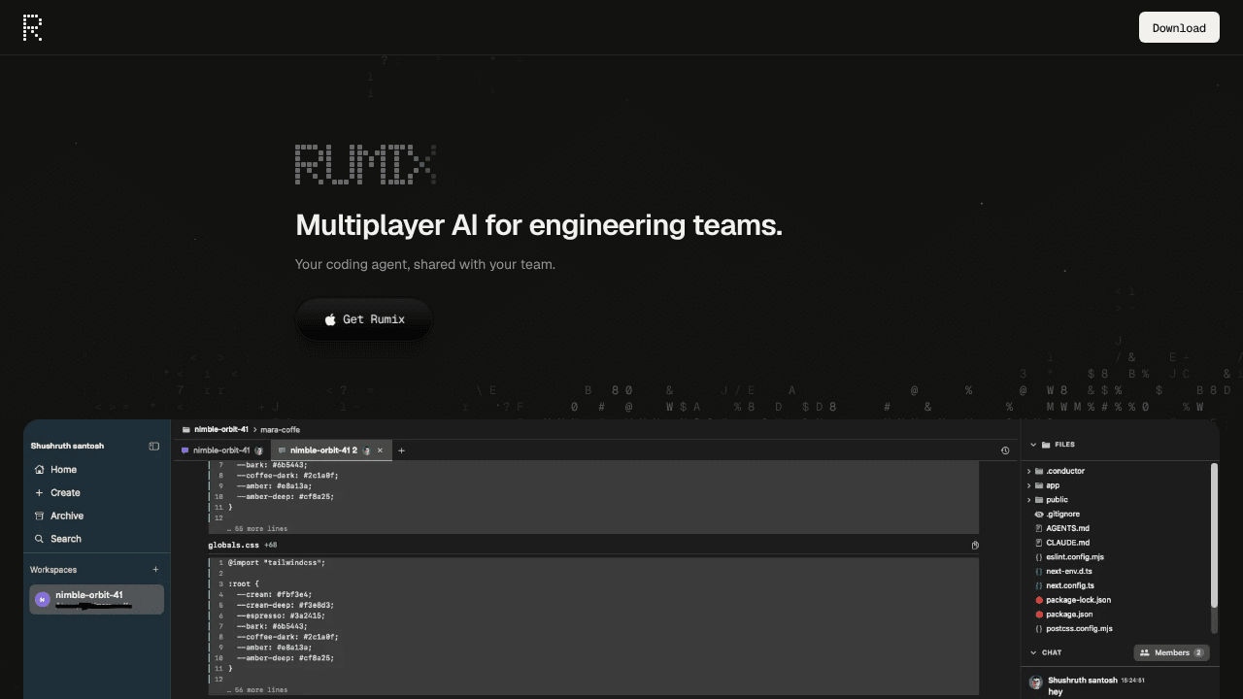Click the FILES folder icon in header

[x=1046, y=445]
